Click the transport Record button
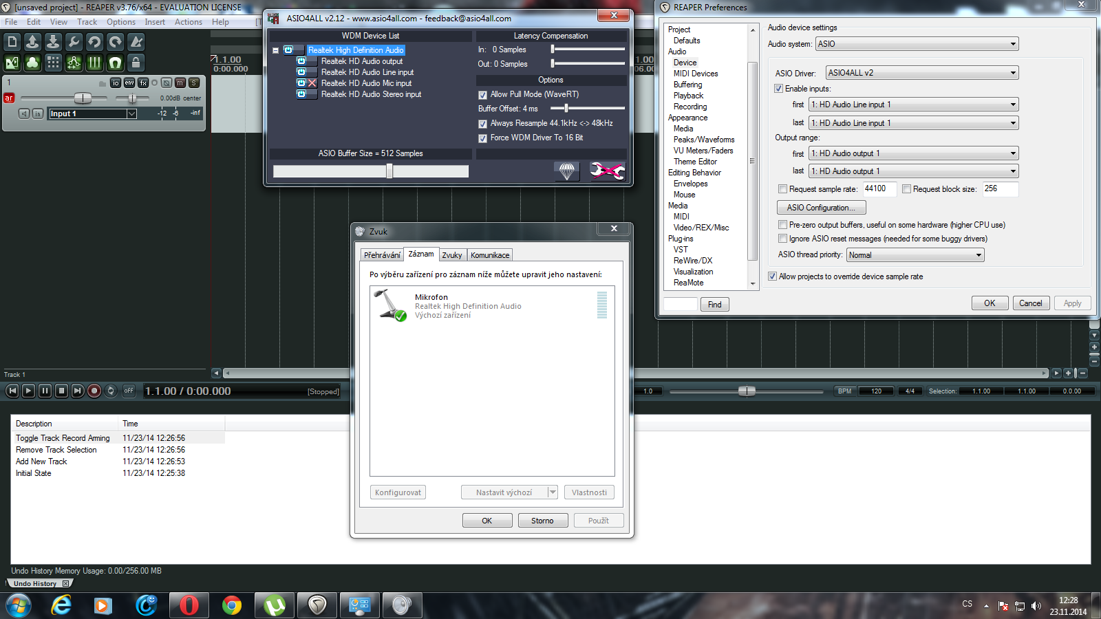This screenshot has height=619, width=1101. point(94,391)
